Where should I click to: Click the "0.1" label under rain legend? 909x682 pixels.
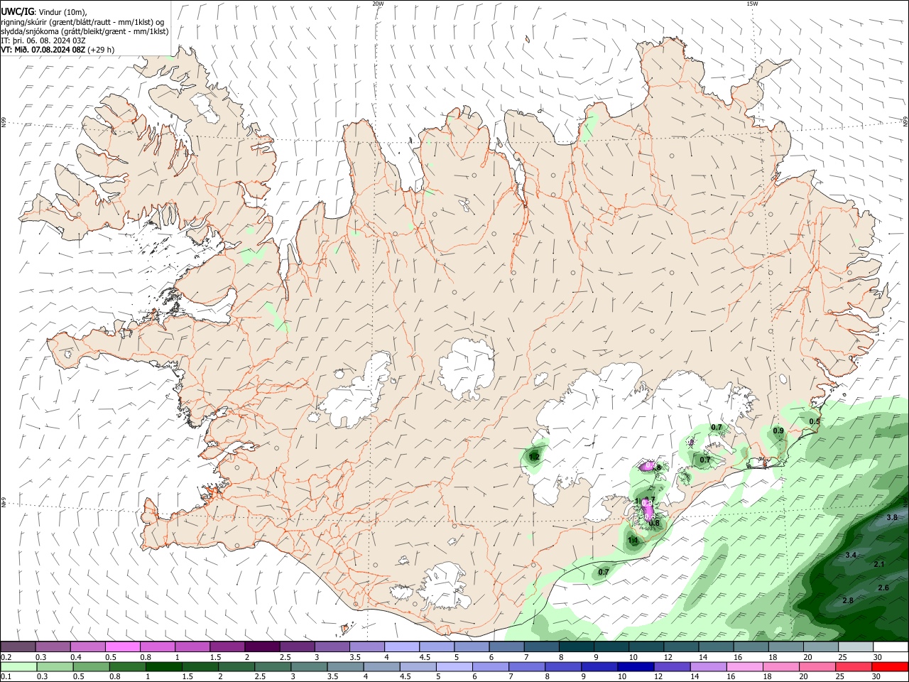[6, 677]
